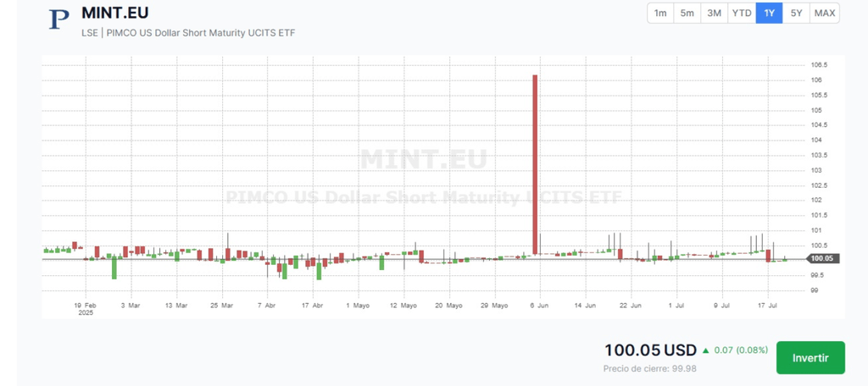Choose the 3M period button
The height and width of the screenshot is (386, 868).
click(x=715, y=13)
